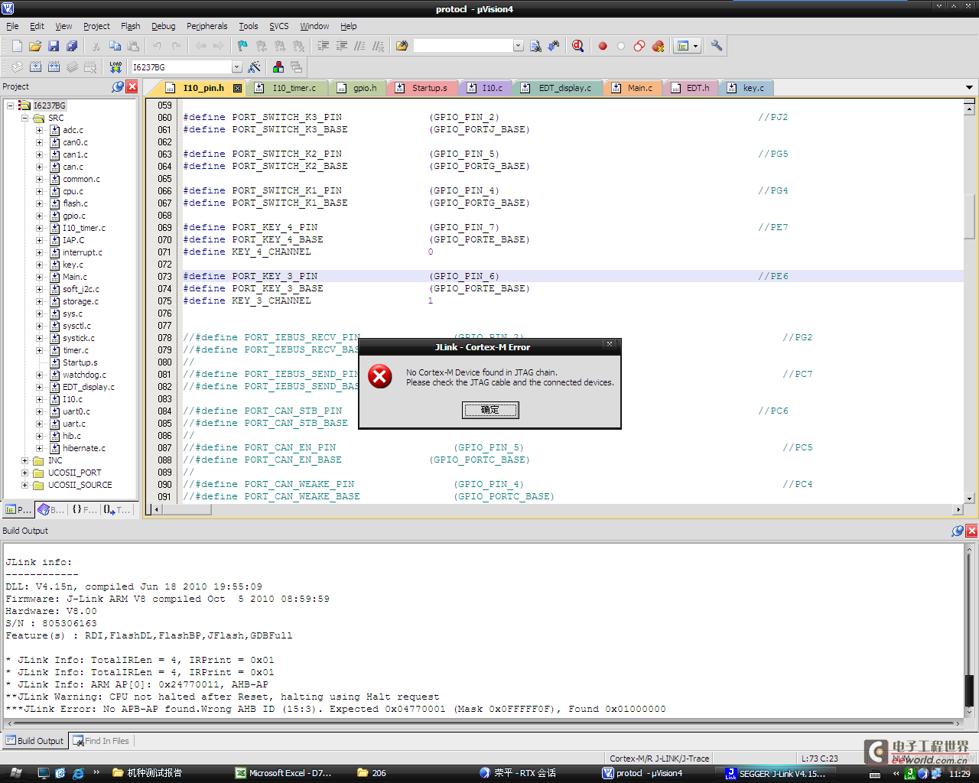Open Manage Components colored blocks icon
The image size is (979, 783).
pos(278,67)
